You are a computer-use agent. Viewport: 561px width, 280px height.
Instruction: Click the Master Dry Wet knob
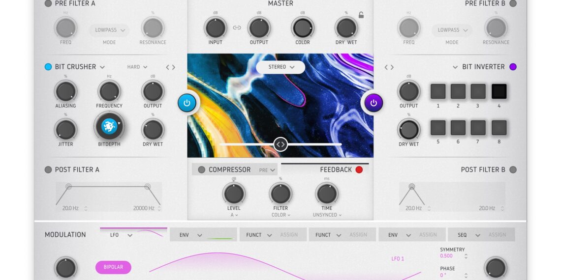[x=346, y=28]
